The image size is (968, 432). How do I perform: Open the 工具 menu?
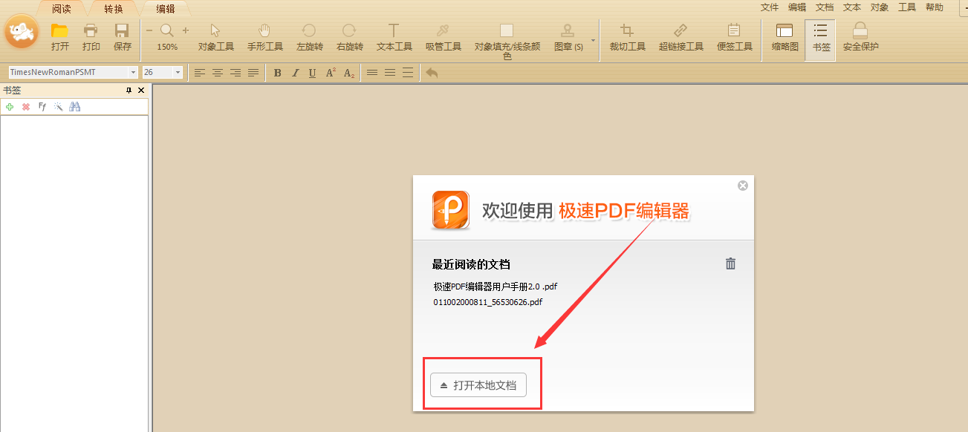point(907,7)
